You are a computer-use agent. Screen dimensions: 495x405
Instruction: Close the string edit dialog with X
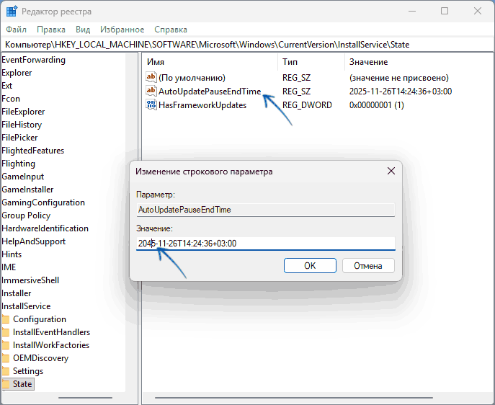tap(391, 172)
